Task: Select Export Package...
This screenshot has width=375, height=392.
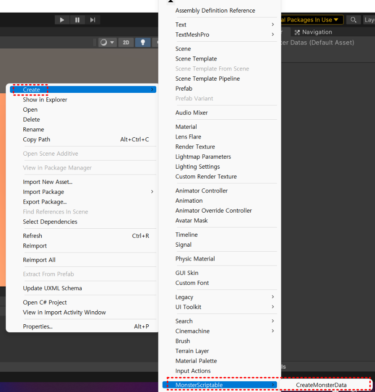Action: coord(83,202)
